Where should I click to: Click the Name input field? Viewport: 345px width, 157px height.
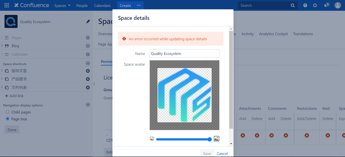[185, 54]
